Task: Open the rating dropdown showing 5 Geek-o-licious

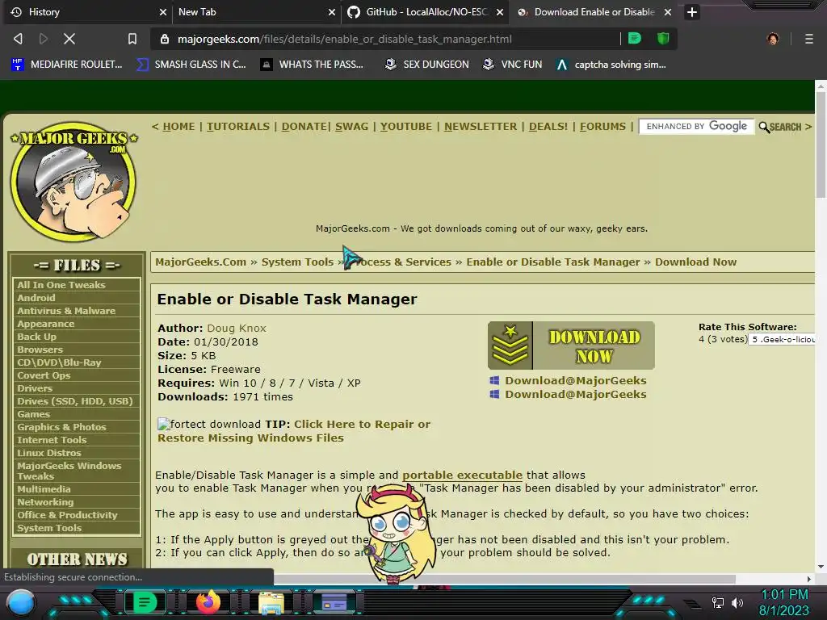Action: pyautogui.click(x=782, y=340)
